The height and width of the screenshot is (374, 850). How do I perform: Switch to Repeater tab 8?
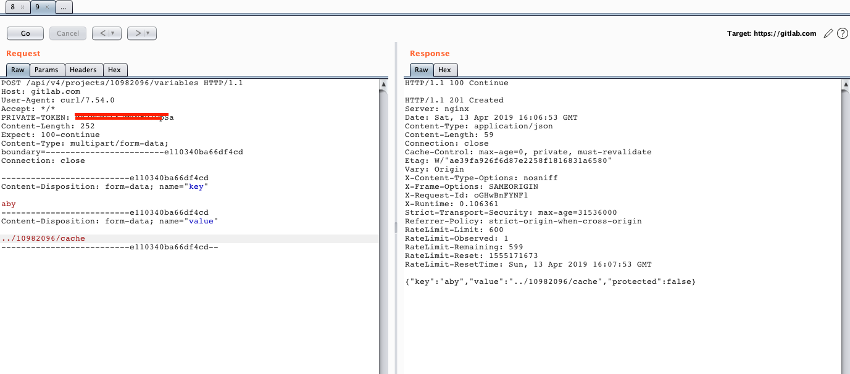tap(13, 7)
